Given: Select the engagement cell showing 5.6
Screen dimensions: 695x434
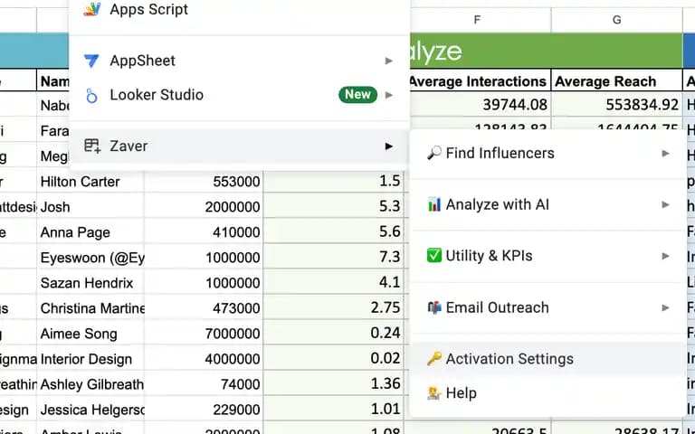Looking at the screenshot, I should click(333, 232).
